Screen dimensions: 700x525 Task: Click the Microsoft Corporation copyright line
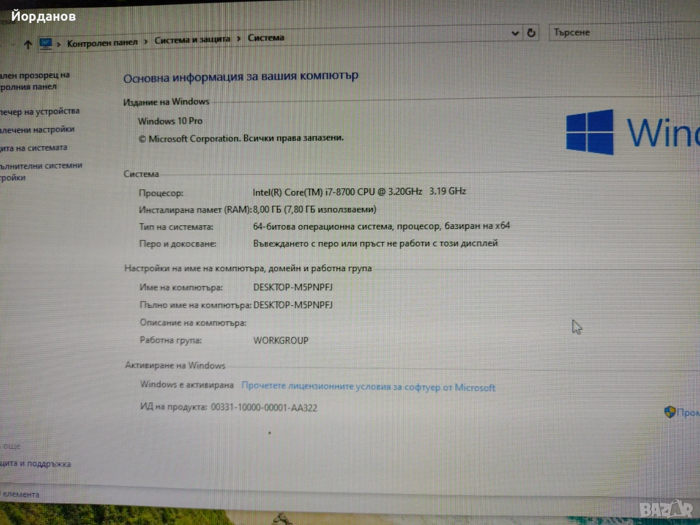point(241,138)
